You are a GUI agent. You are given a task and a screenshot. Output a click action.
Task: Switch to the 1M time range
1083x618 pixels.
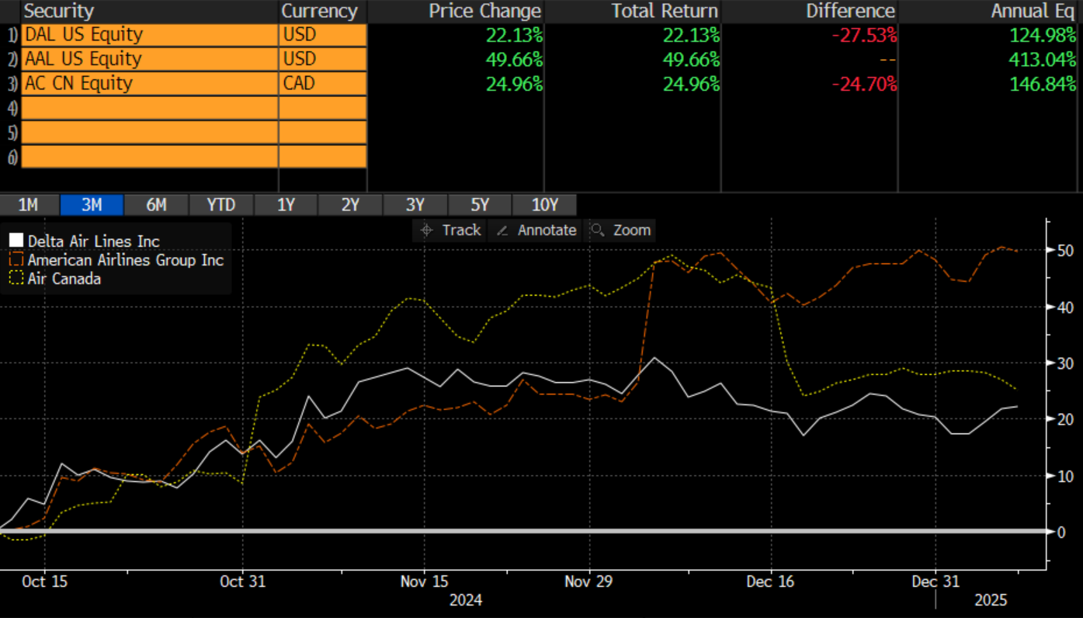pos(28,205)
